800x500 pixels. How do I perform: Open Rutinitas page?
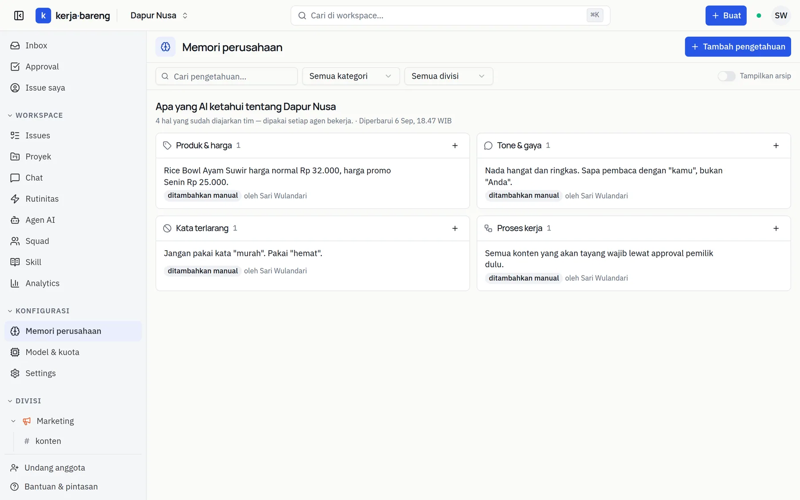[x=73, y=199]
